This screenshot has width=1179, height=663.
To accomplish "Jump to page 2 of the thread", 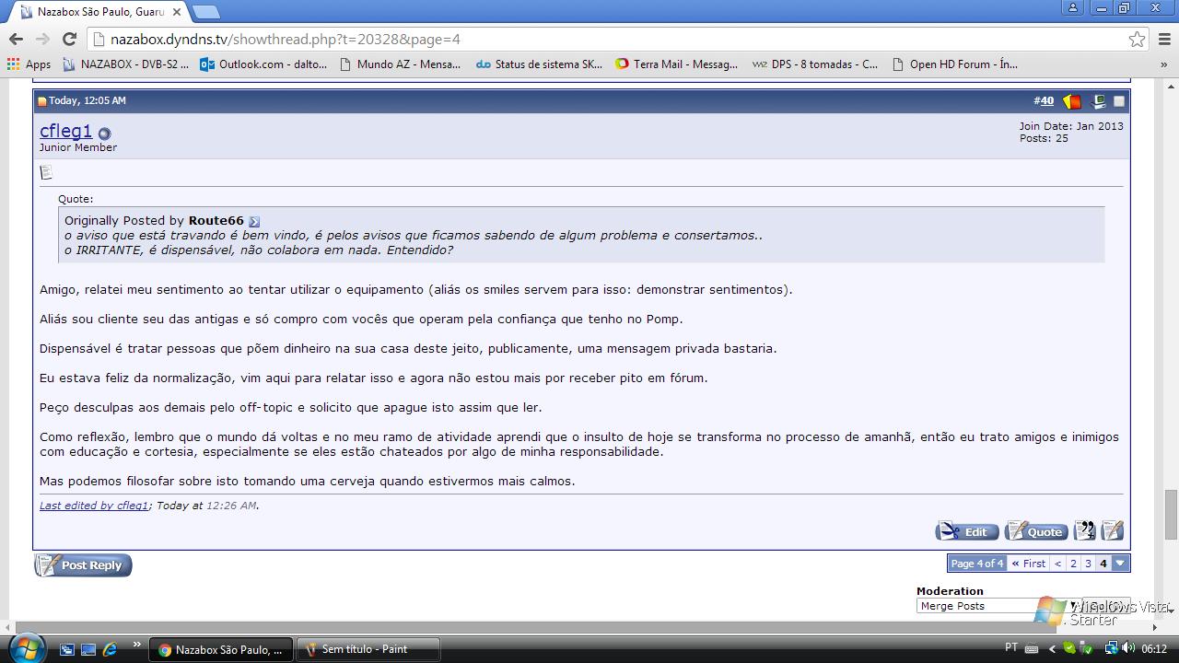I will pyautogui.click(x=1073, y=564).
